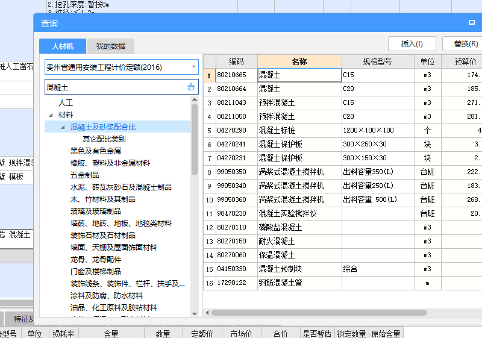Click 损耗率 column header in background window
The height and width of the screenshot is (338, 482).
click(x=64, y=333)
